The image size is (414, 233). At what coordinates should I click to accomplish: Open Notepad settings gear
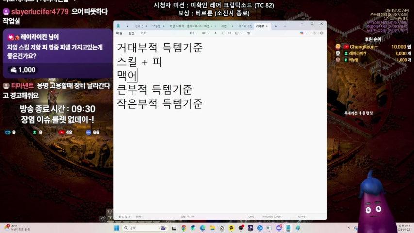pyautogui.click(x=322, y=33)
